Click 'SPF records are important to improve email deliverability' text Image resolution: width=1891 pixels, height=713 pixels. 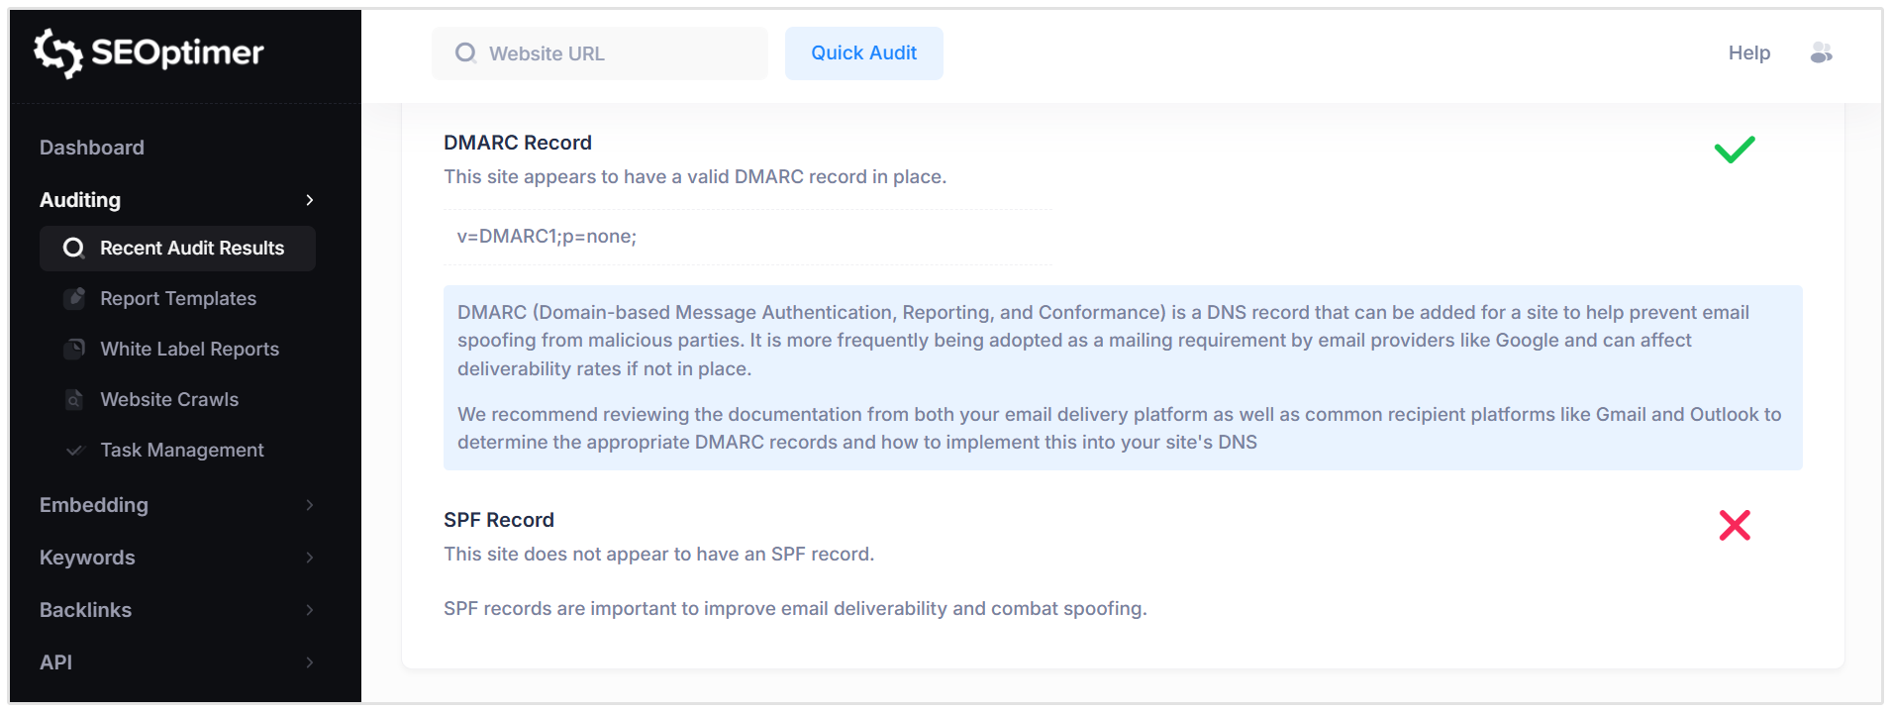(795, 608)
